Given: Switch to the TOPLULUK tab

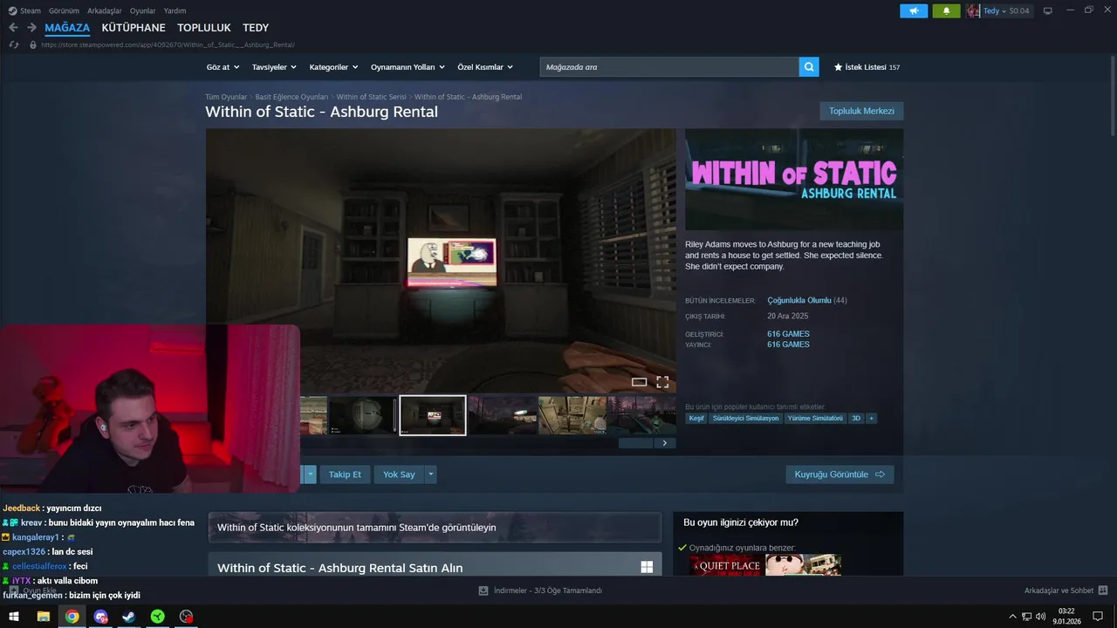Looking at the screenshot, I should coord(204,28).
